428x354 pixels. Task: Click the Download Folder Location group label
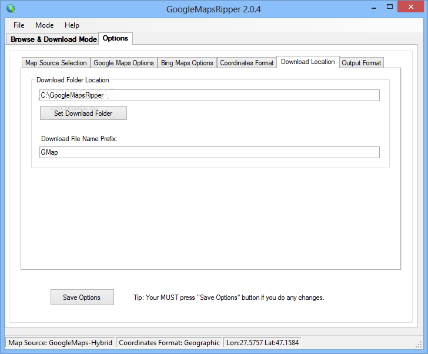click(x=73, y=80)
